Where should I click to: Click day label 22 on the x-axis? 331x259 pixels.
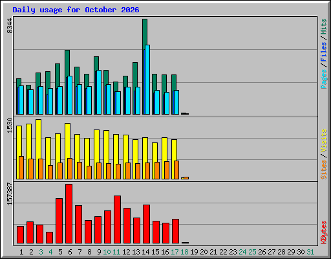223,252
